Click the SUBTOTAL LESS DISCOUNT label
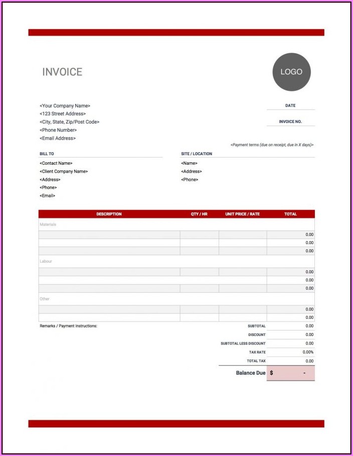This screenshot has height=456, width=353. [243, 344]
